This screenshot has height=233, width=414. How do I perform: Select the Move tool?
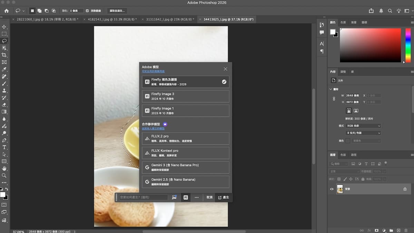point(4,27)
